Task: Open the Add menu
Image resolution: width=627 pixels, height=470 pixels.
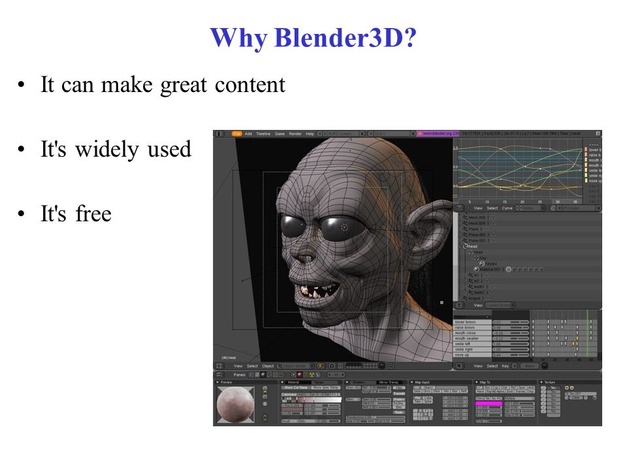Action: point(248,133)
